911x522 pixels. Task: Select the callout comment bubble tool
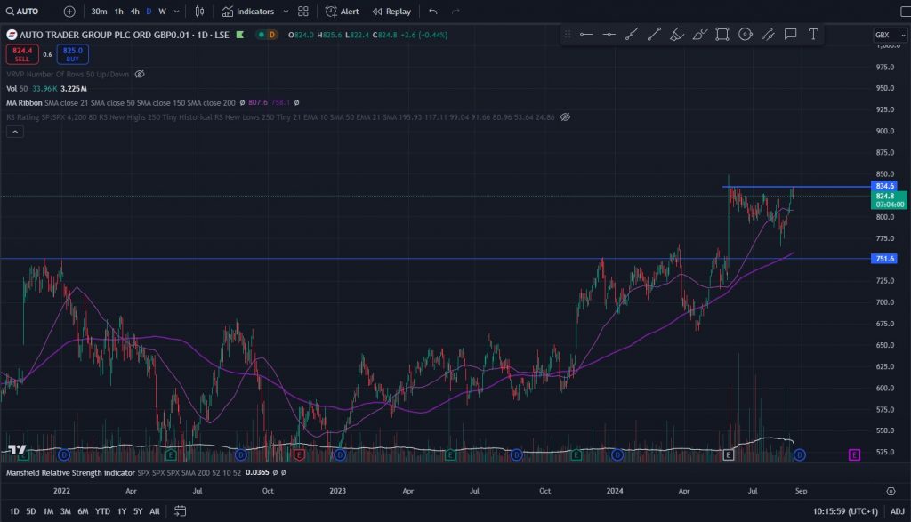tap(790, 35)
